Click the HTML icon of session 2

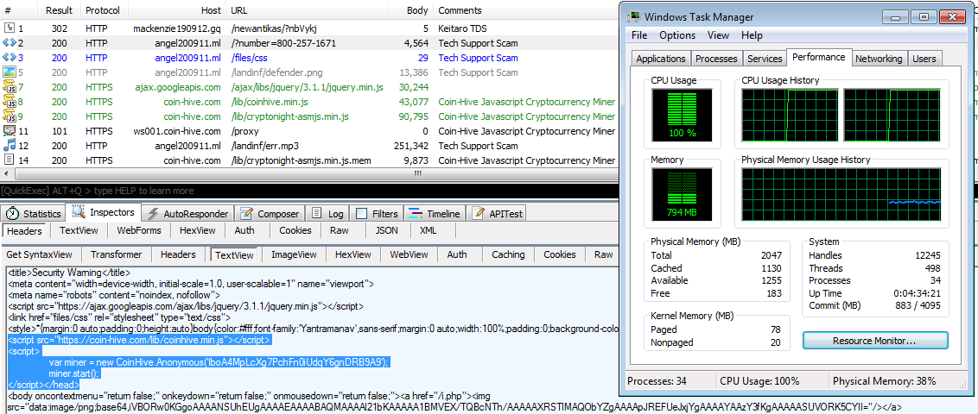pyautogui.click(x=10, y=44)
